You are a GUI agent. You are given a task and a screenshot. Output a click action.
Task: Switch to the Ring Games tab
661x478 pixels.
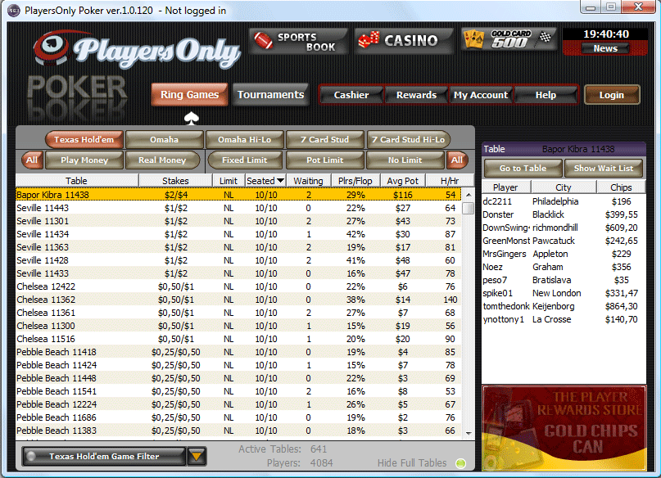click(x=190, y=94)
